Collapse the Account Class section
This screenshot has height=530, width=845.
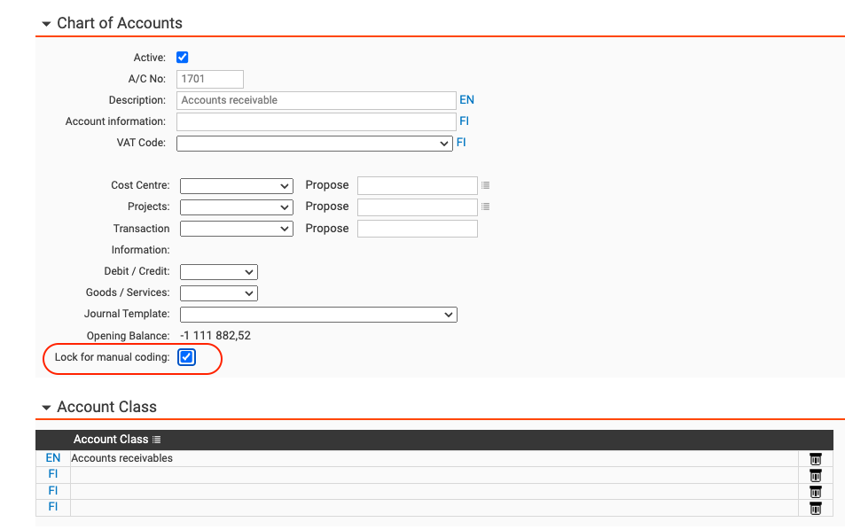coord(46,408)
